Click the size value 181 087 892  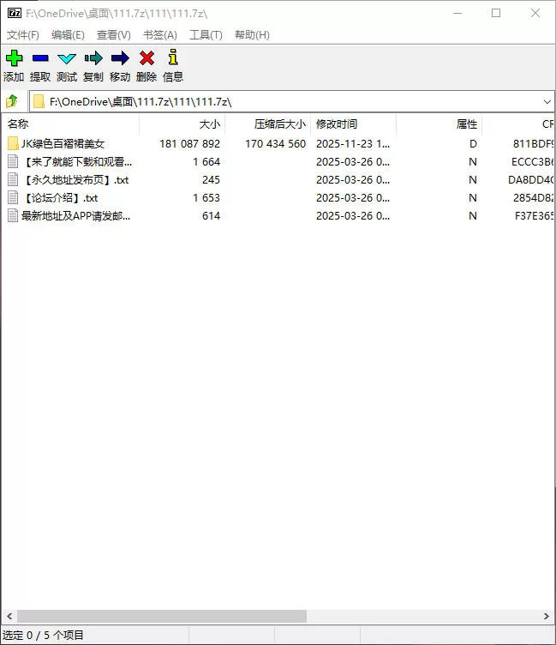click(x=190, y=143)
